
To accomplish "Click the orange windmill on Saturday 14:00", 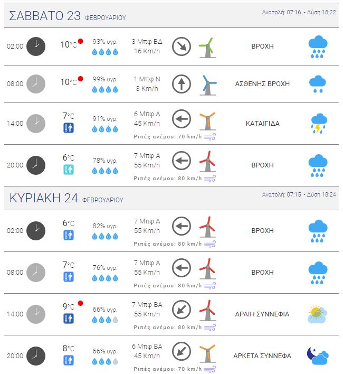I will tap(207, 121).
